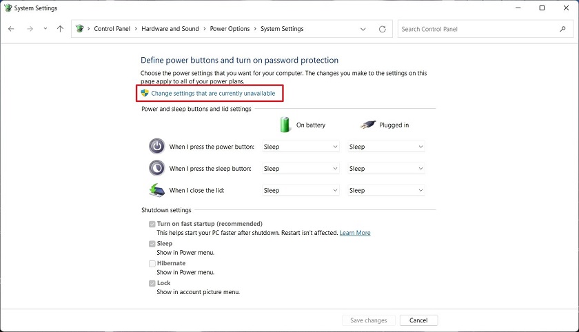Viewport: 579px width, 332px height.
Task: Click the sleep button moon icon
Action: tap(157, 168)
